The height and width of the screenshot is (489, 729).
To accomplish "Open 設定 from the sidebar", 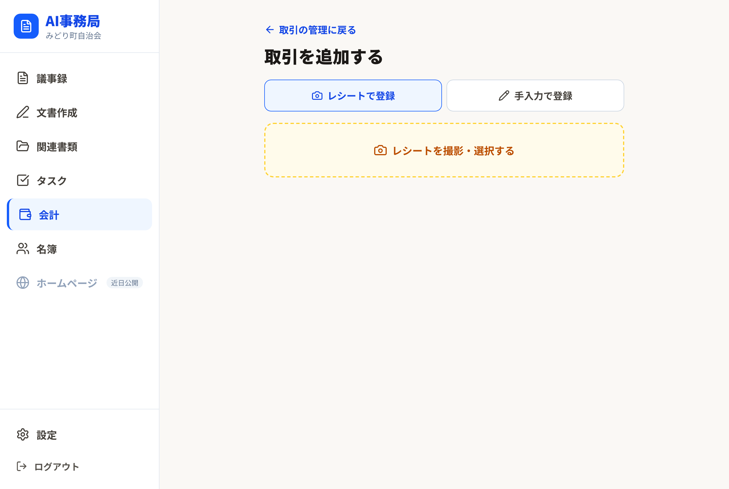I will (x=79, y=435).
